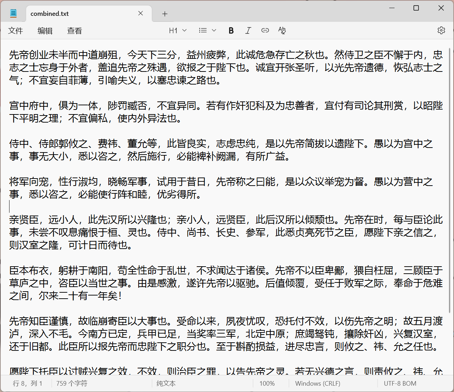Viewport: 454px width, 392px height.
Task: Open the H1 heading style dropdown
Action: [x=178, y=30]
